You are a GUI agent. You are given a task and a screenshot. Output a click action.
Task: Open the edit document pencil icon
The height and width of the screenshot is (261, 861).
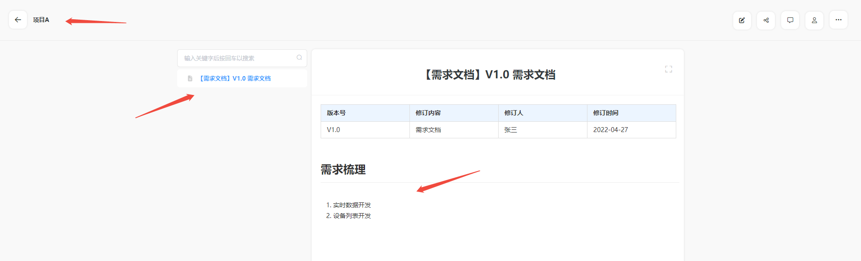tap(742, 20)
